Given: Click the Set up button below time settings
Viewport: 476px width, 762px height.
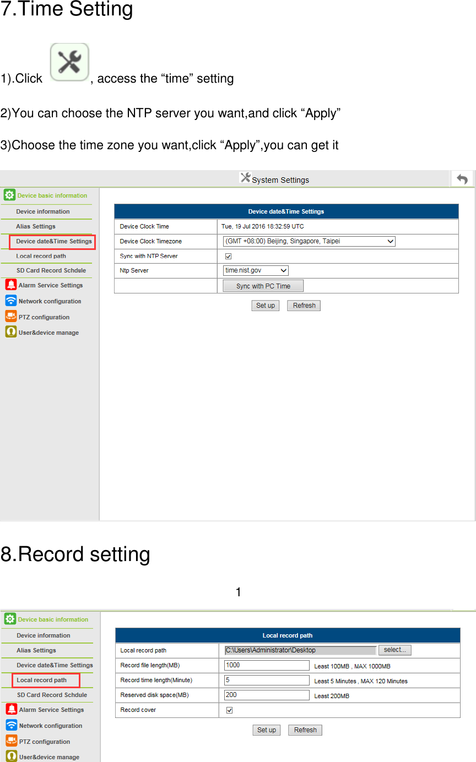Looking at the screenshot, I should (x=265, y=305).
